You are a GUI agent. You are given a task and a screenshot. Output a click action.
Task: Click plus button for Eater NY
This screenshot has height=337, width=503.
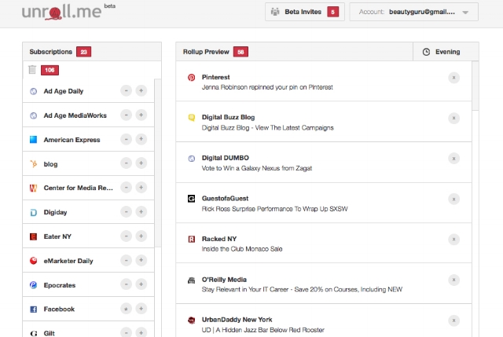point(141,236)
